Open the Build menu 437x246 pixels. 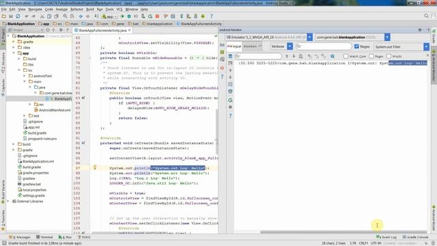pyautogui.click(x=90, y=9)
